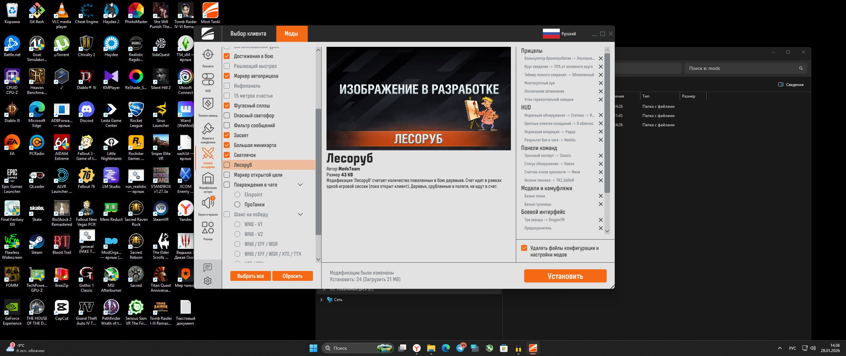Toggle Удалять файлы конфигурации checkbox
The height and width of the screenshot is (356, 846).
[524, 248]
